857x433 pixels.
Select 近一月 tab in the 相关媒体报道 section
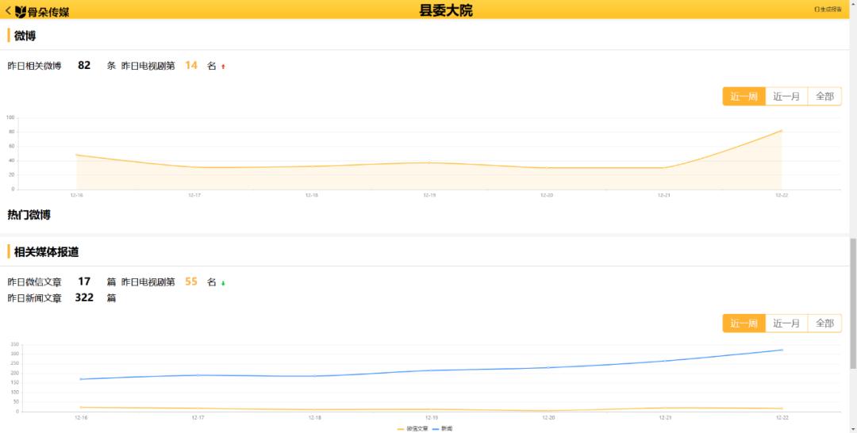click(786, 324)
